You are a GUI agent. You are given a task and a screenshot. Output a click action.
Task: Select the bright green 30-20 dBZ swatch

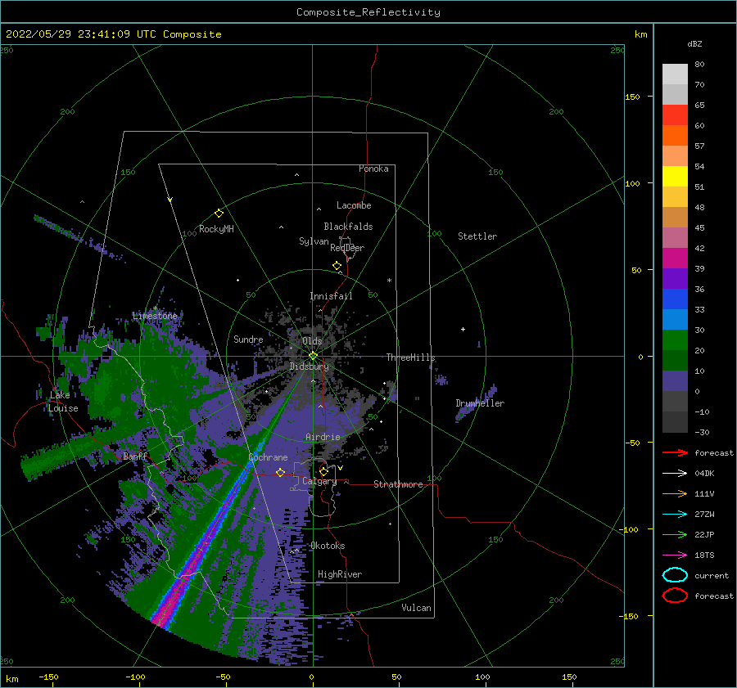pyautogui.click(x=675, y=340)
